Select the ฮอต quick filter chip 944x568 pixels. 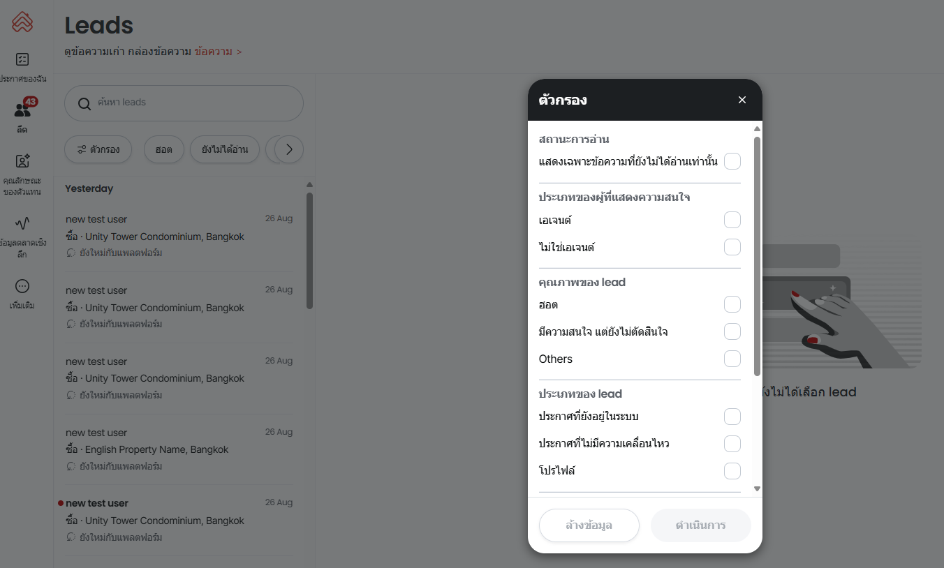pyautogui.click(x=163, y=149)
